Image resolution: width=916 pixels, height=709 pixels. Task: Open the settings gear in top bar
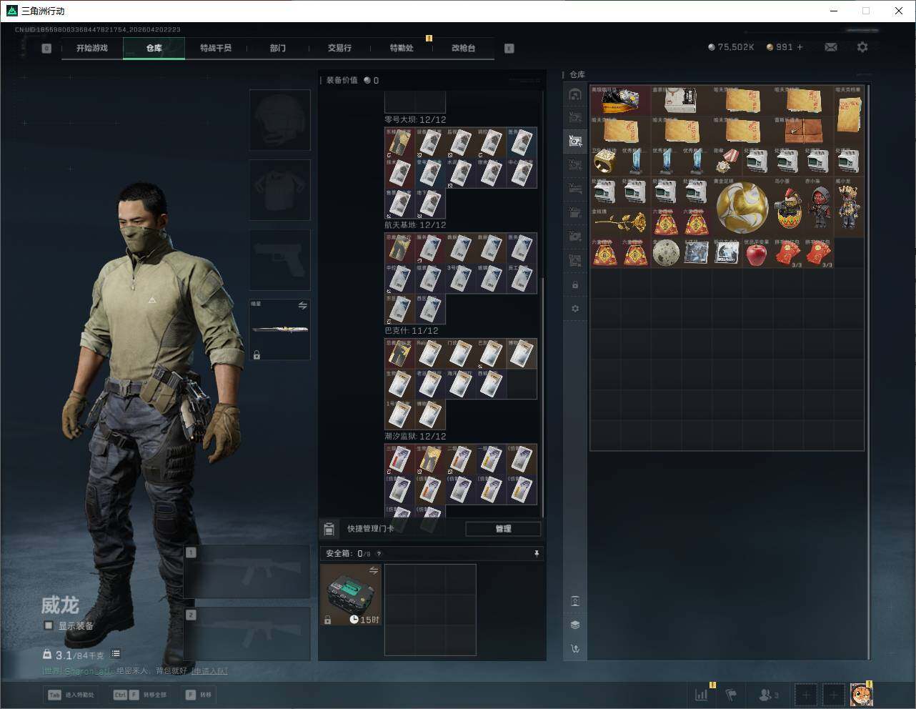[x=862, y=47]
